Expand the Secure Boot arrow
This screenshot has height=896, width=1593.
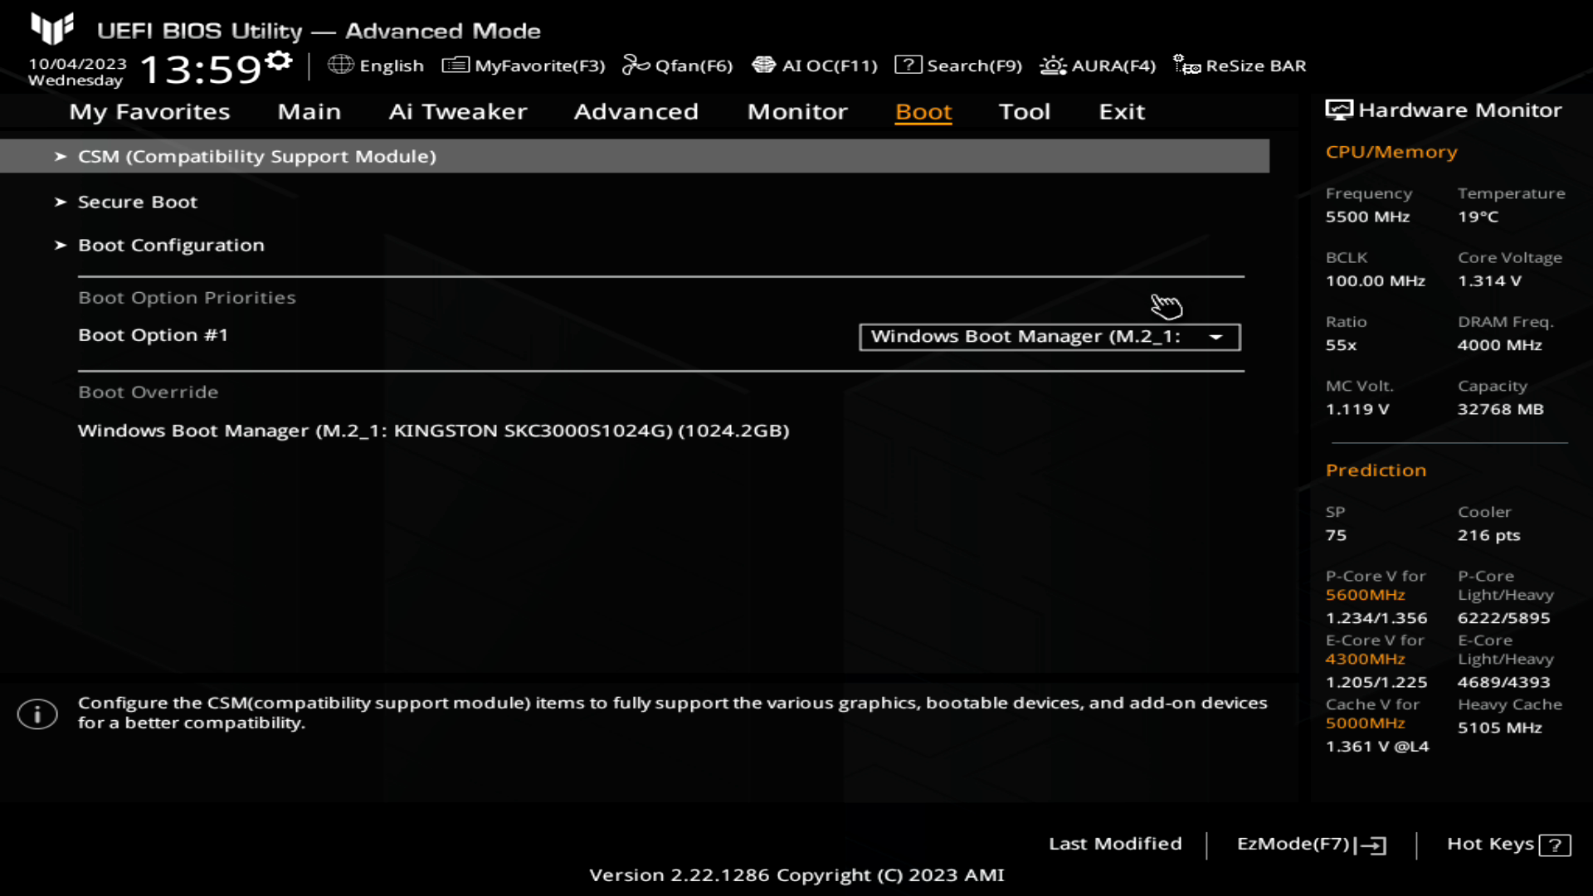coord(60,202)
